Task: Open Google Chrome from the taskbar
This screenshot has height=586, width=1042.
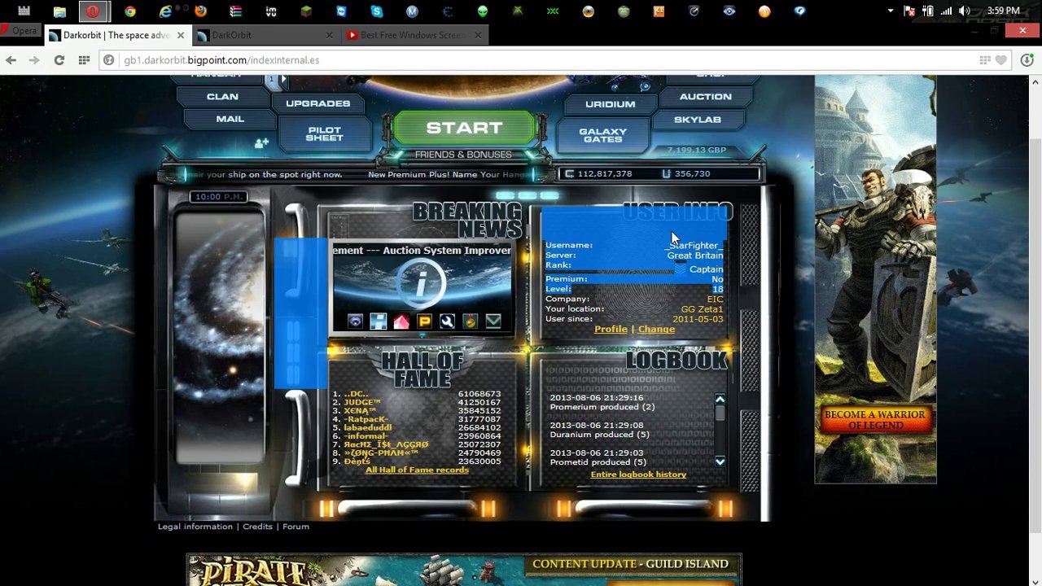Action: tap(130, 11)
